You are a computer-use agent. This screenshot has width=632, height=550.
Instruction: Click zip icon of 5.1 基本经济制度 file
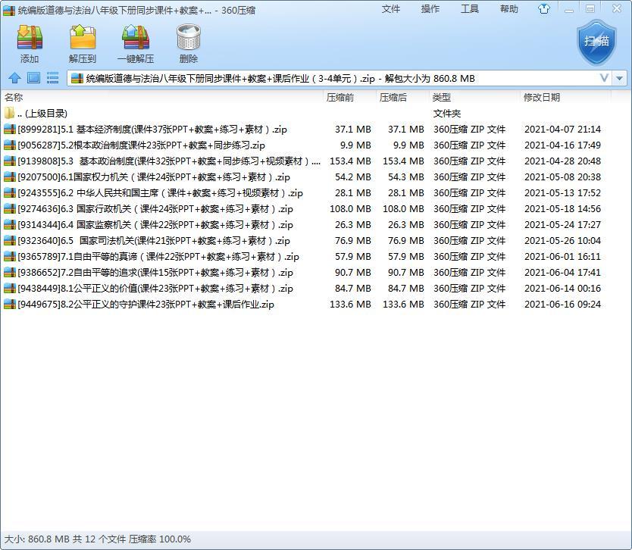point(10,130)
